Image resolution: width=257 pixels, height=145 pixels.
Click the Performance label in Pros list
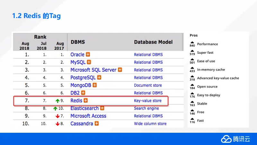208,44
